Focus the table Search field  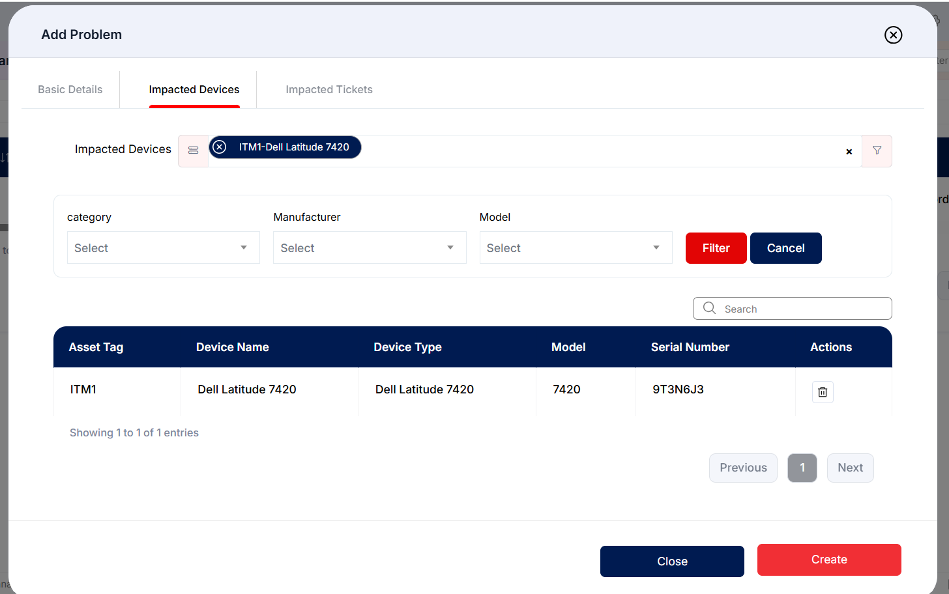pyautogui.click(x=792, y=309)
